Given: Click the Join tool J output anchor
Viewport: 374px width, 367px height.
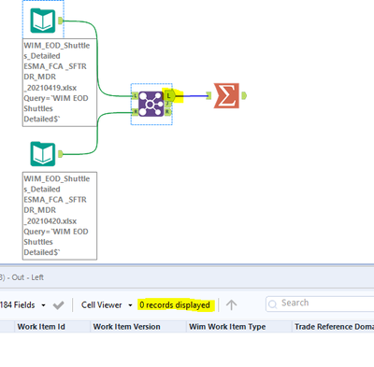Looking at the screenshot, I should pyautogui.click(x=167, y=105).
